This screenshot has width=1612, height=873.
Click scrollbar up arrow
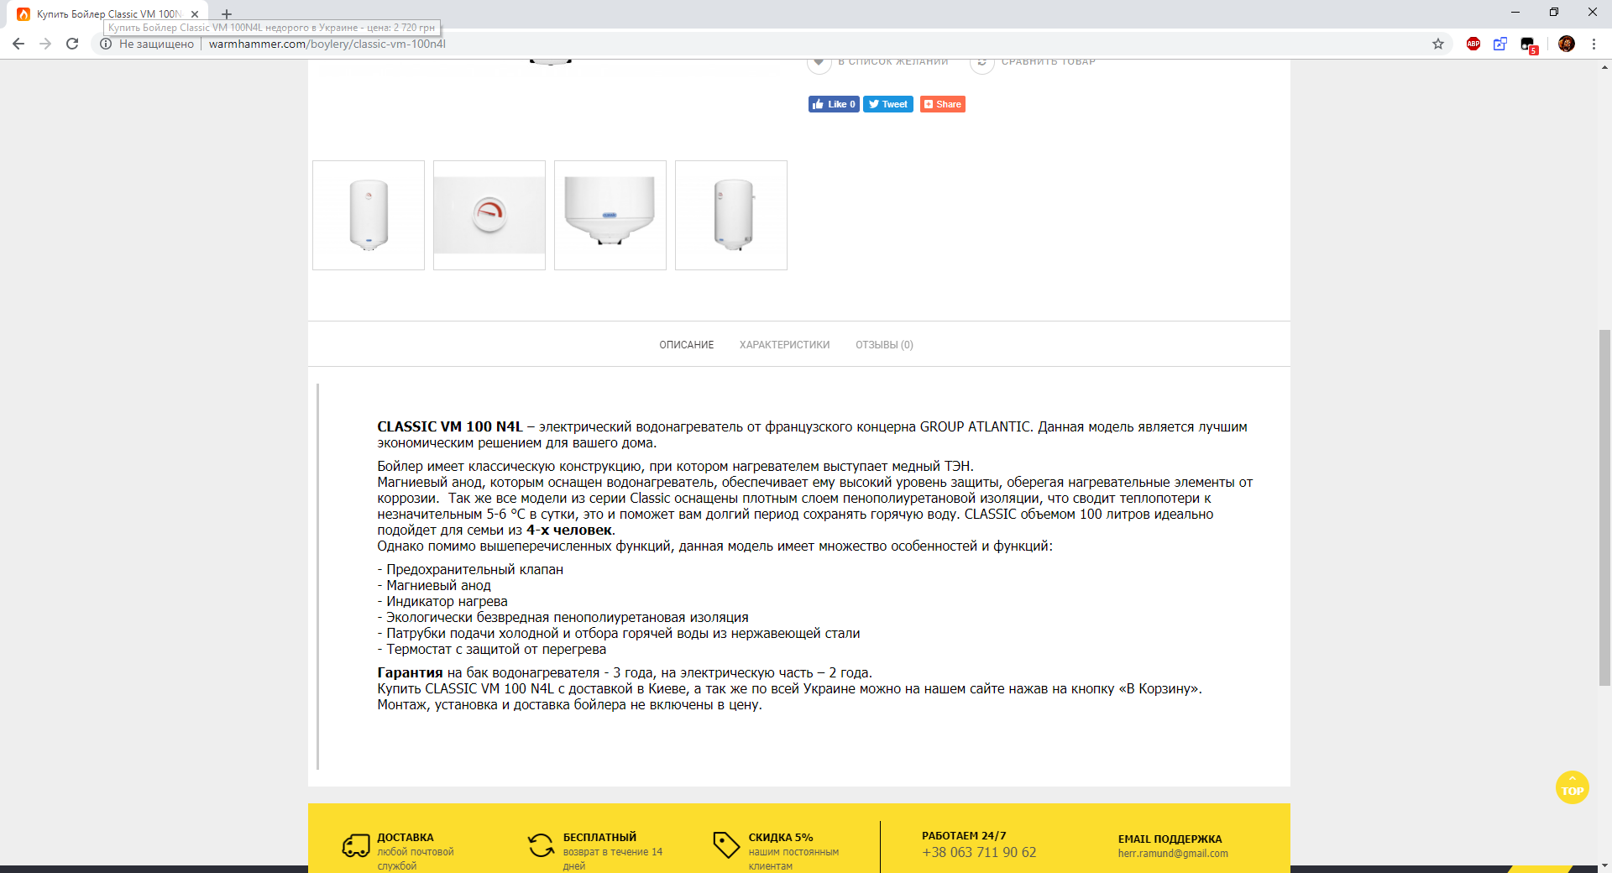[x=1604, y=66]
